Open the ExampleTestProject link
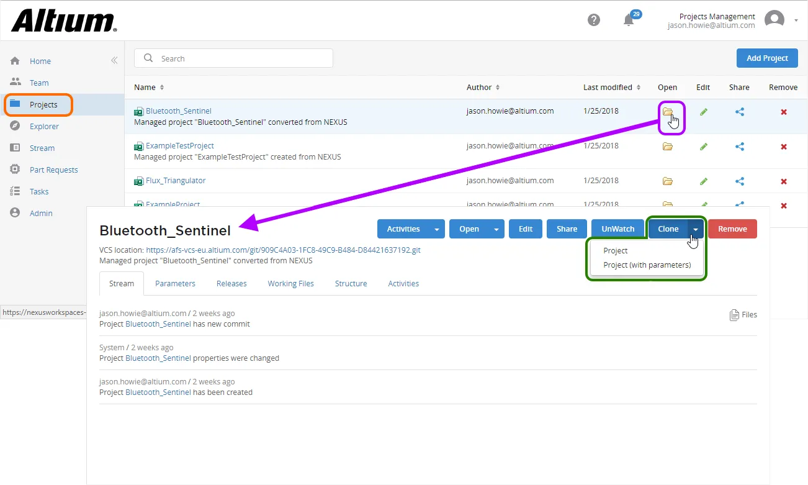Image resolution: width=808 pixels, height=485 pixels. 180,146
